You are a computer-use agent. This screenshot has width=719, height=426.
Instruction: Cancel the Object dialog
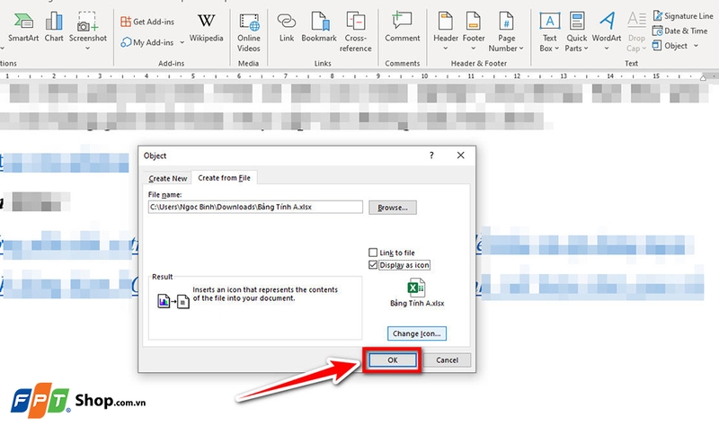tap(447, 360)
